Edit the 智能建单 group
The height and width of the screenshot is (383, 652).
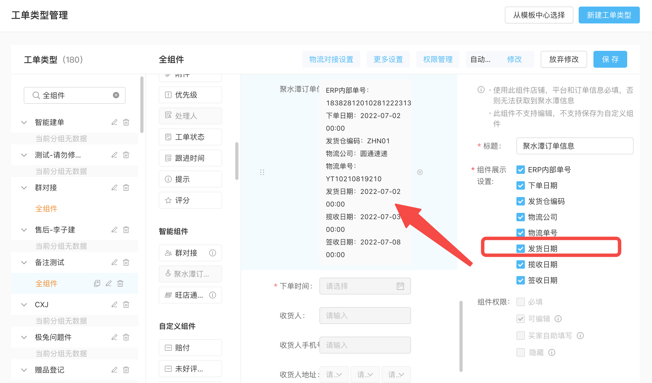coord(114,122)
